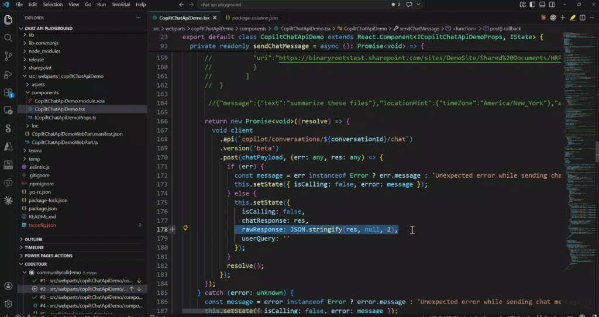The image size is (599, 317).
Task: Collapse the CODETOUR section
Action: pos(36,264)
